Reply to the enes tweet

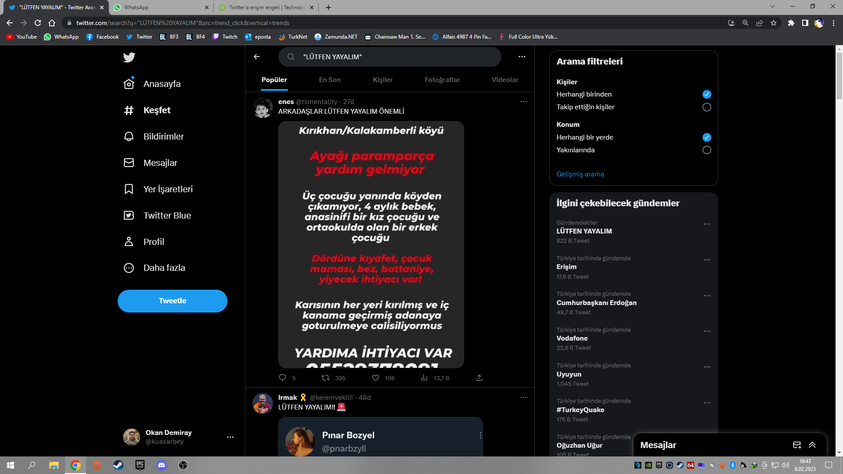point(283,378)
